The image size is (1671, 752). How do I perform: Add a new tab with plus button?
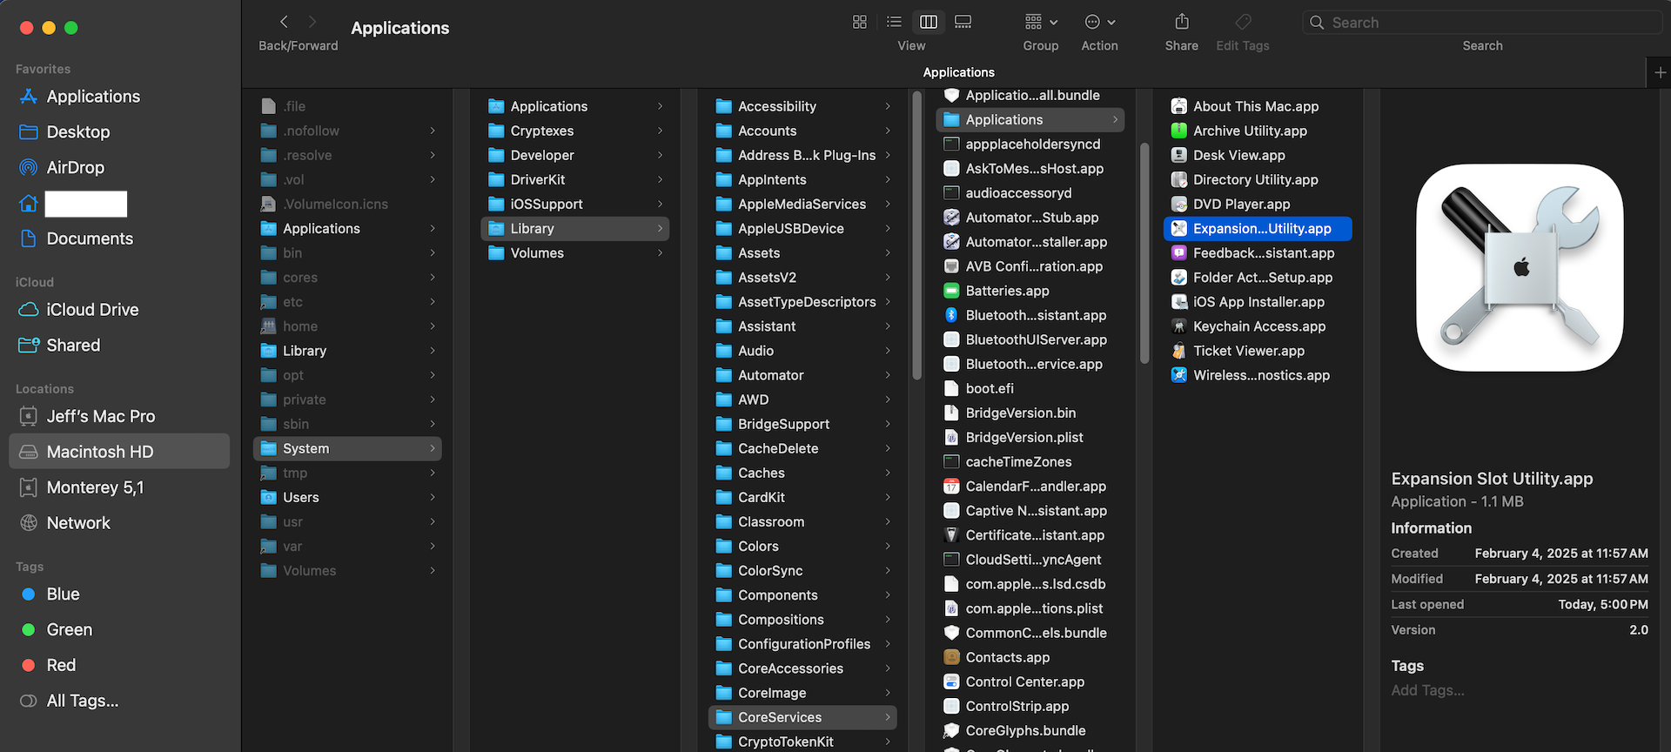click(1660, 73)
